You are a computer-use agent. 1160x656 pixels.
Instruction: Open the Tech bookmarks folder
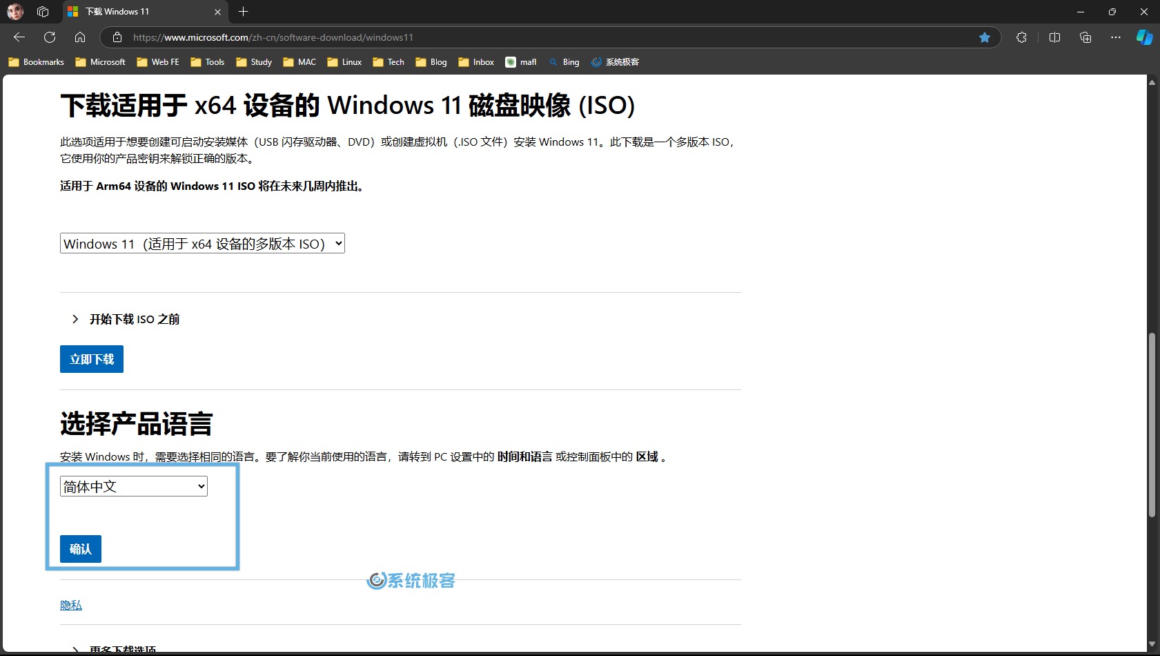[389, 62]
